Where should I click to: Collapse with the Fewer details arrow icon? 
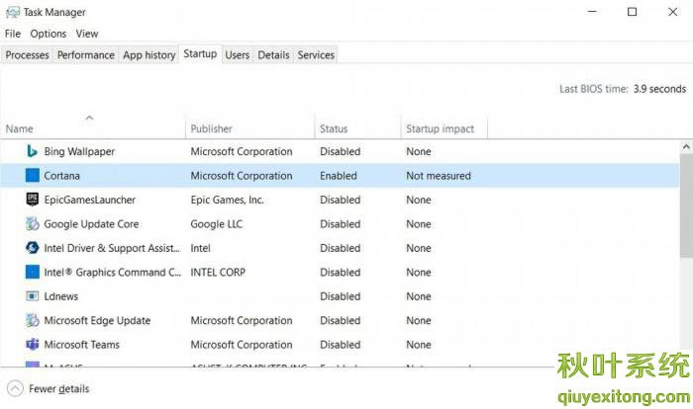(15, 388)
